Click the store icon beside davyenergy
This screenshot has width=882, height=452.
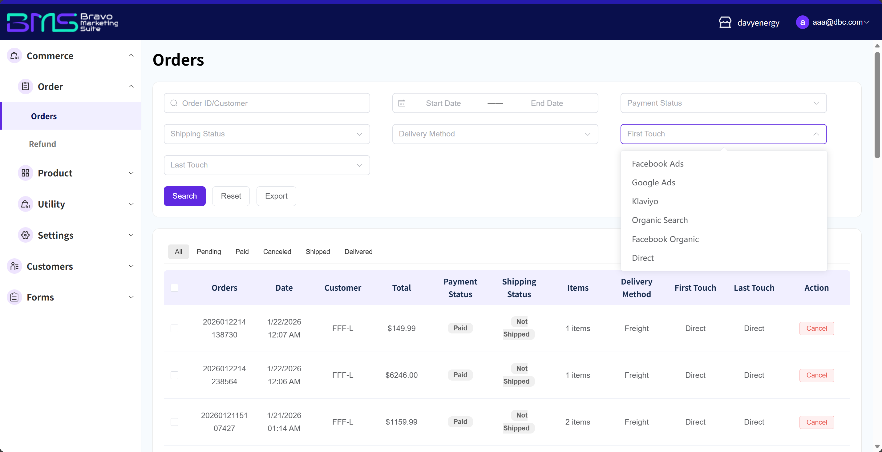coord(725,22)
